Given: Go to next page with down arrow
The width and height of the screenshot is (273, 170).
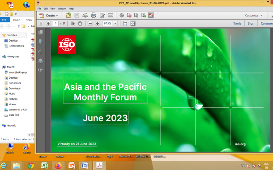Looking at the screenshot, I should (48, 23).
